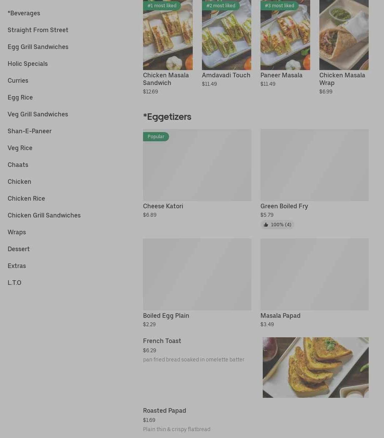Click the French Toast dish photo

click(x=316, y=367)
